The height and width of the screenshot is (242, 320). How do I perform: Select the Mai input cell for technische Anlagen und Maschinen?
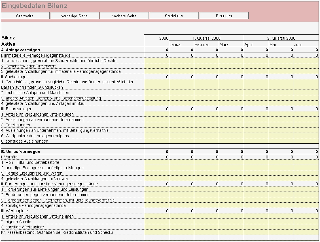[281, 93]
